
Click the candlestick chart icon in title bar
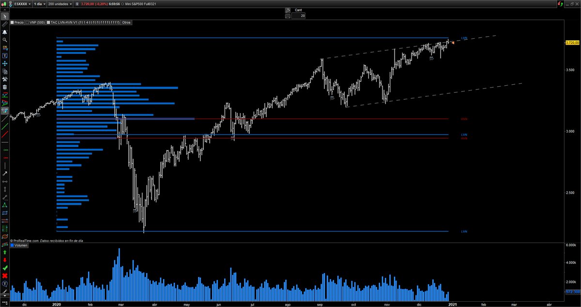(x=4, y=4)
